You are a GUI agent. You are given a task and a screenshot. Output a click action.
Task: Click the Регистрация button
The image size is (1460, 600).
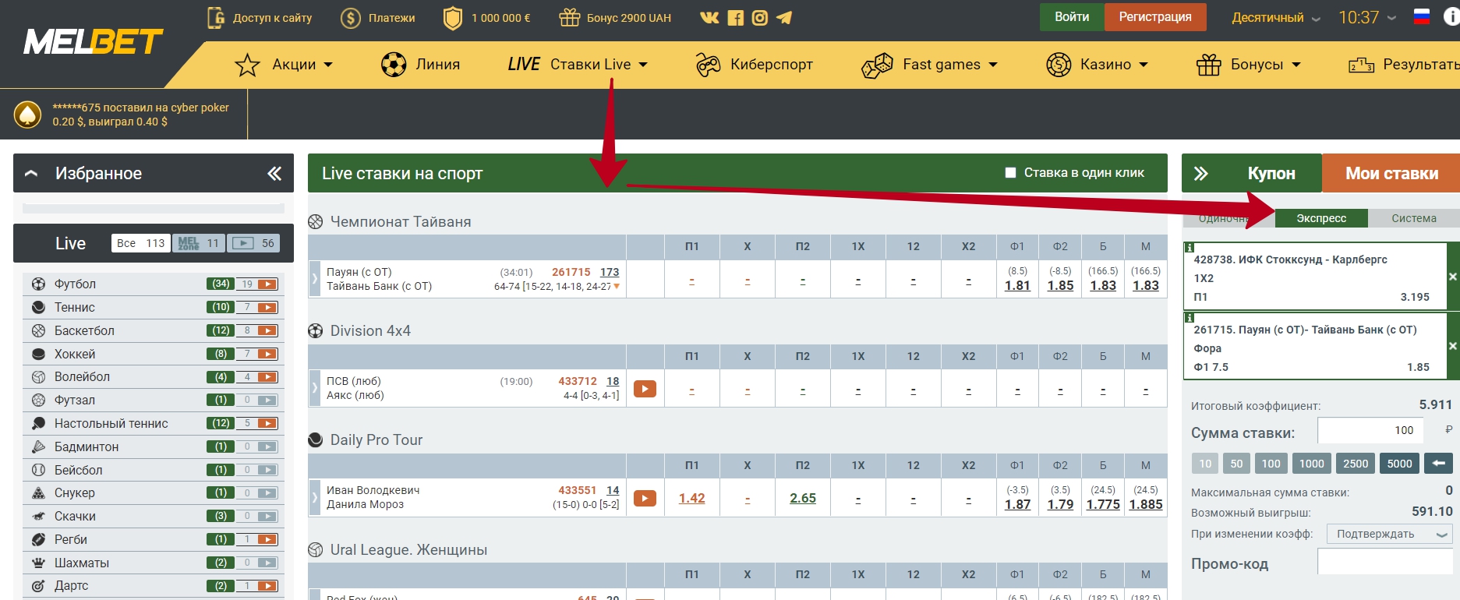1155,17
